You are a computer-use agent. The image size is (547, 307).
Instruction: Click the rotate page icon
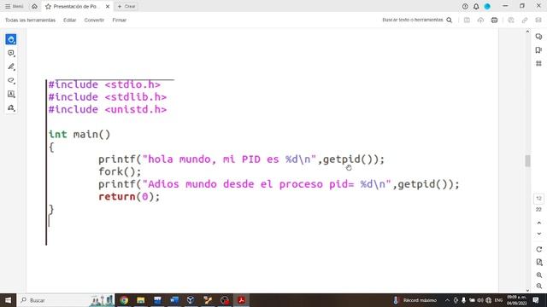[539, 250]
